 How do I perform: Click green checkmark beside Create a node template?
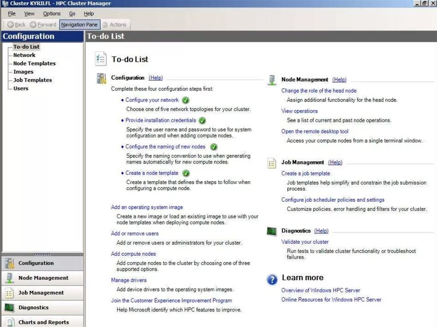point(186,173)
